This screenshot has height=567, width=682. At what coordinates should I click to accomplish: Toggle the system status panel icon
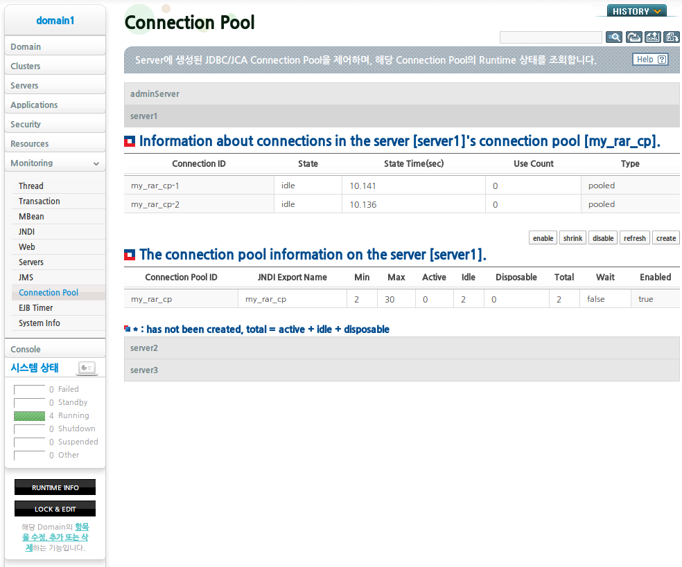[87, 368]
